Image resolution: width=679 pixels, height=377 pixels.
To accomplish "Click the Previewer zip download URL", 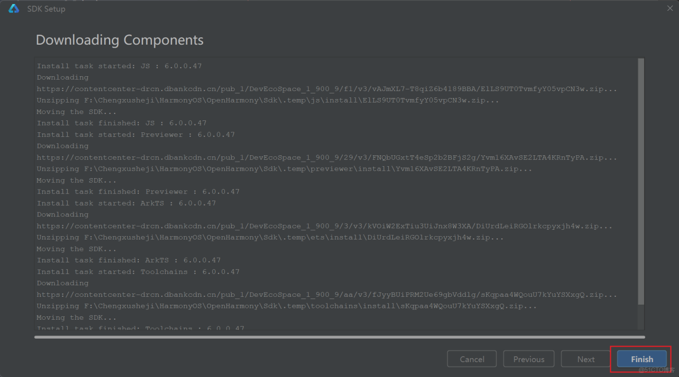I will 327,158.
